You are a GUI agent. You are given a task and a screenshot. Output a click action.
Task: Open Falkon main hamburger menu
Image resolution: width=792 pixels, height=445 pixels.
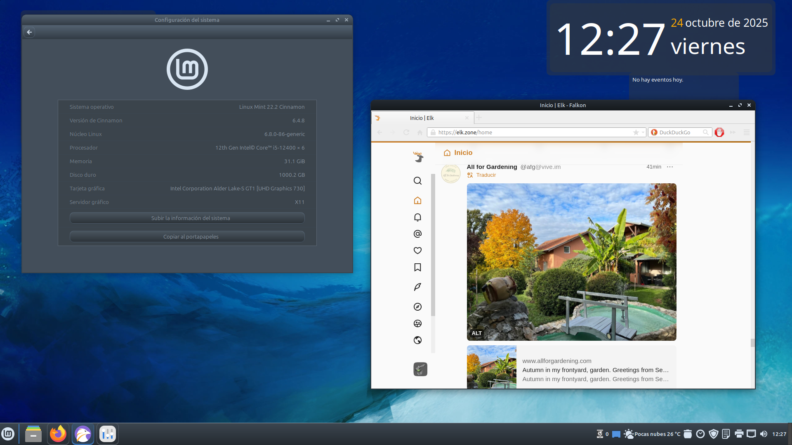pos(746,132)
